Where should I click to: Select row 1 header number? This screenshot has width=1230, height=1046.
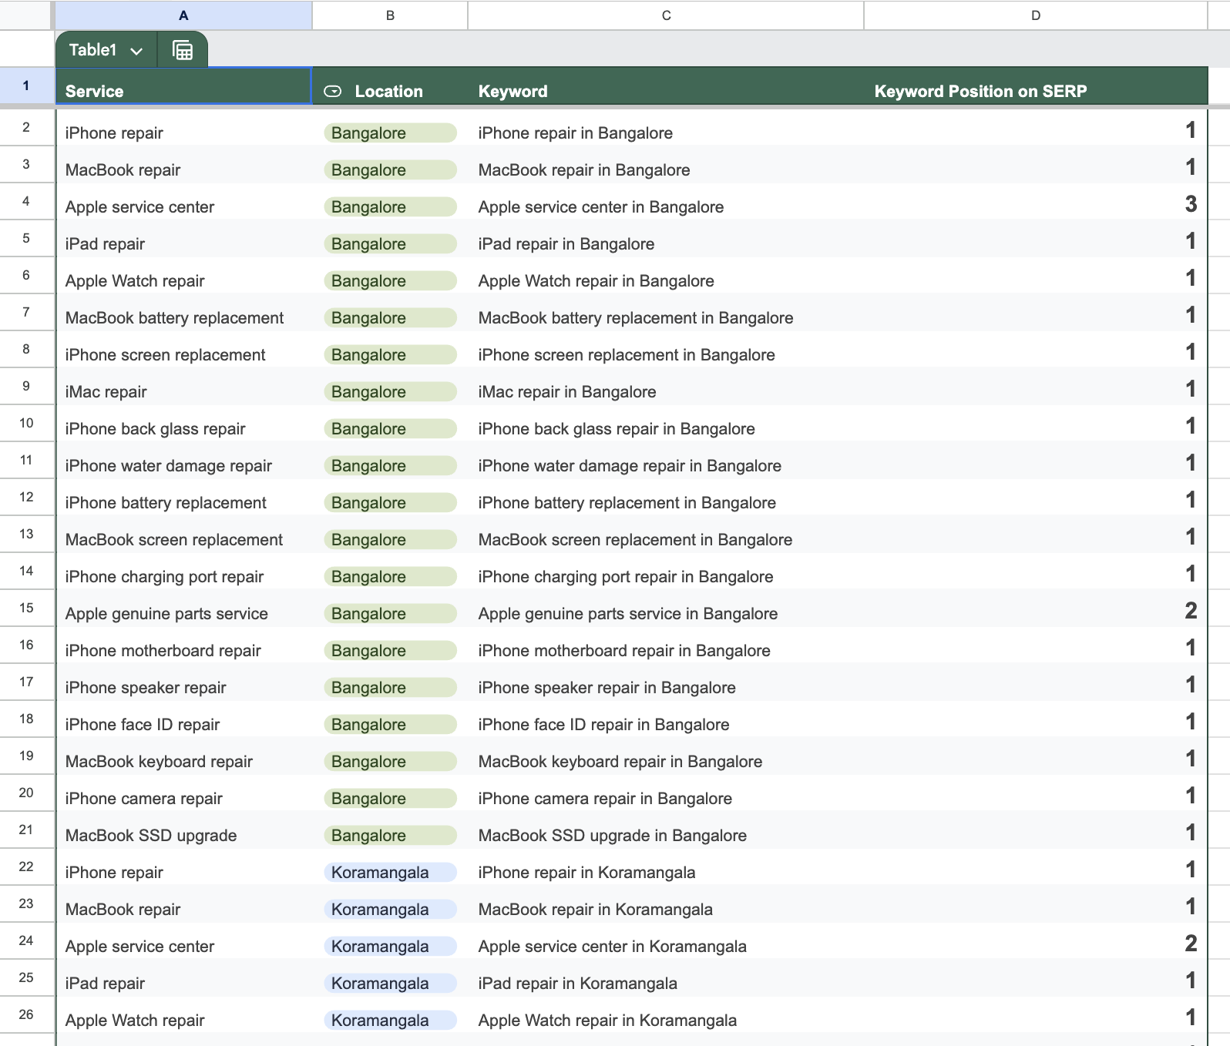[26, 85]
